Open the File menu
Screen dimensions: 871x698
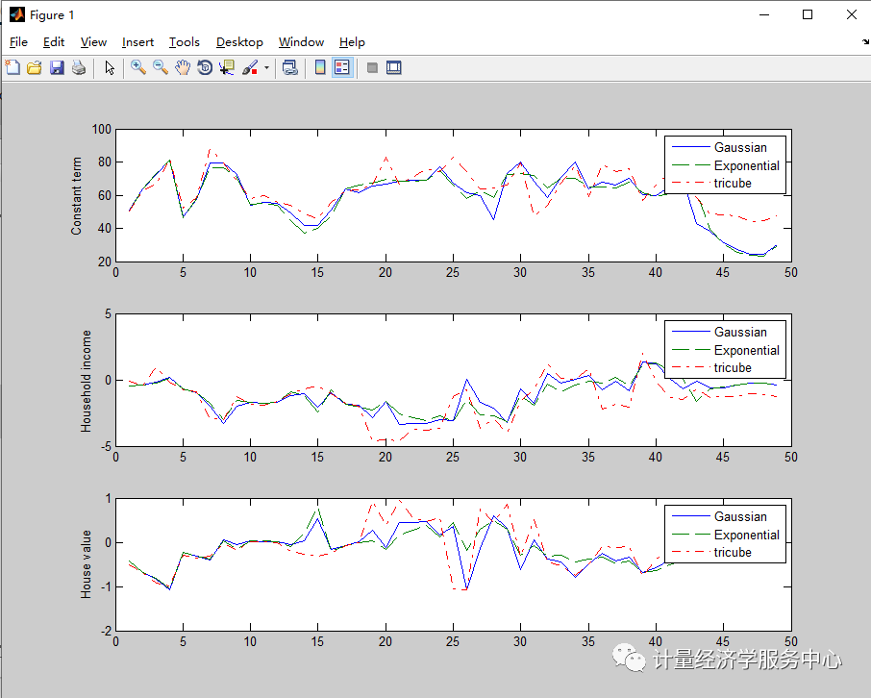[x=18, y=42]
